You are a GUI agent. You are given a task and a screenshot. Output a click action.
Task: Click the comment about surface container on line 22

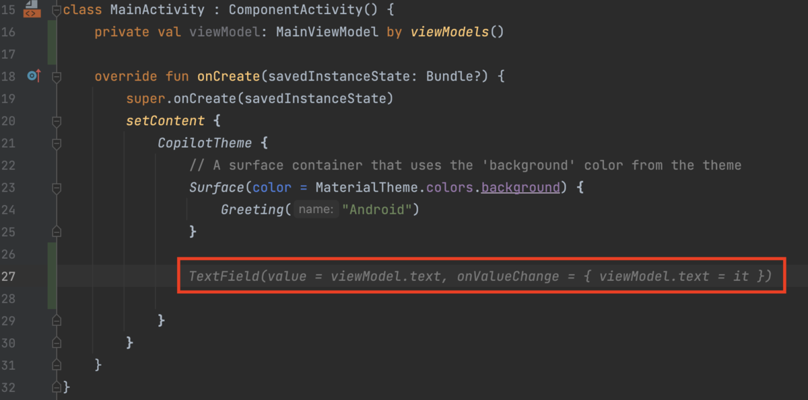[x=465, y=165]
